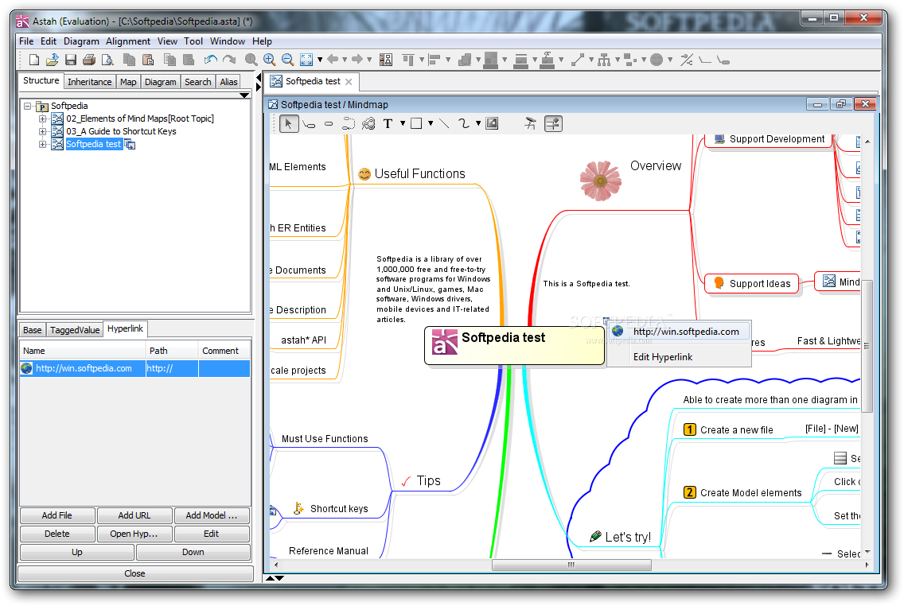Switch to the Search tab
This screenshot has width=904, height=606.
[x=197, y=82]
